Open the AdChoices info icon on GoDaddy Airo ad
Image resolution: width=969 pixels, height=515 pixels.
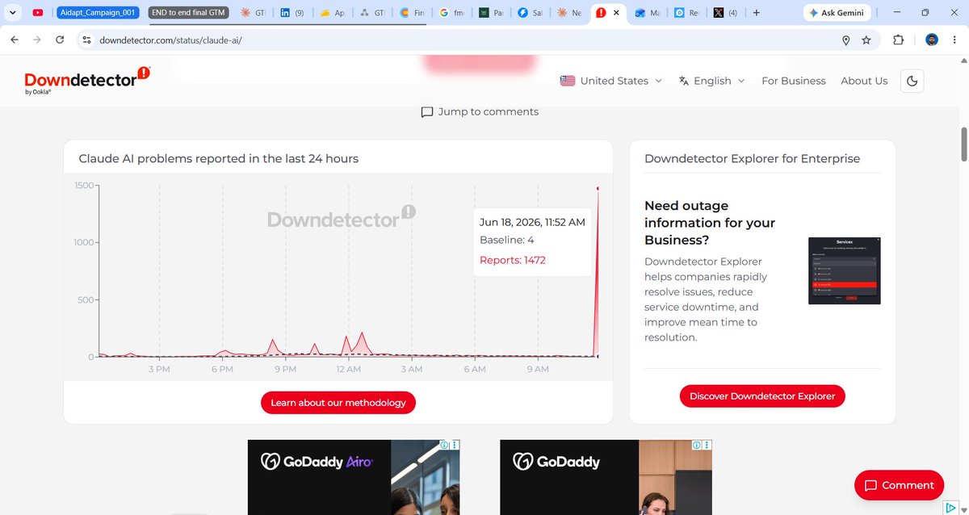coord(444,445)
